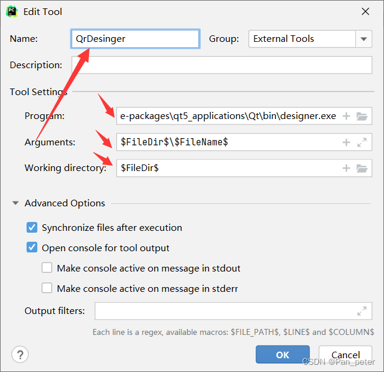Open help with the question mark button
384x372 pixels.
tap(20, 354)
